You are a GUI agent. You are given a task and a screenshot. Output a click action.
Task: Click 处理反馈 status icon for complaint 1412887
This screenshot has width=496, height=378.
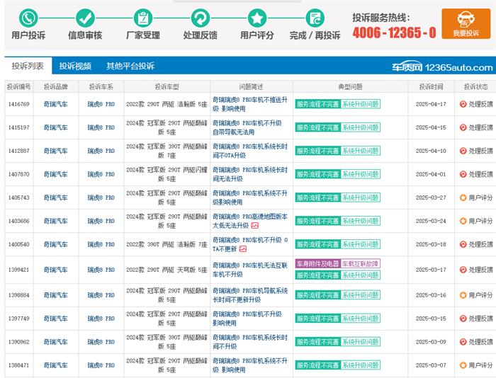[463, 151]
